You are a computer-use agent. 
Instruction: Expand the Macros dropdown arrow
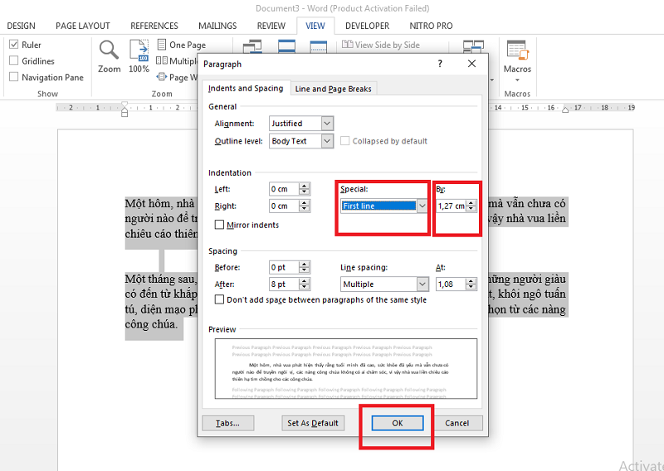517,80
